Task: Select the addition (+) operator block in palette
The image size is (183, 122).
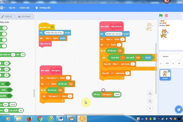Action: [3, 28]
